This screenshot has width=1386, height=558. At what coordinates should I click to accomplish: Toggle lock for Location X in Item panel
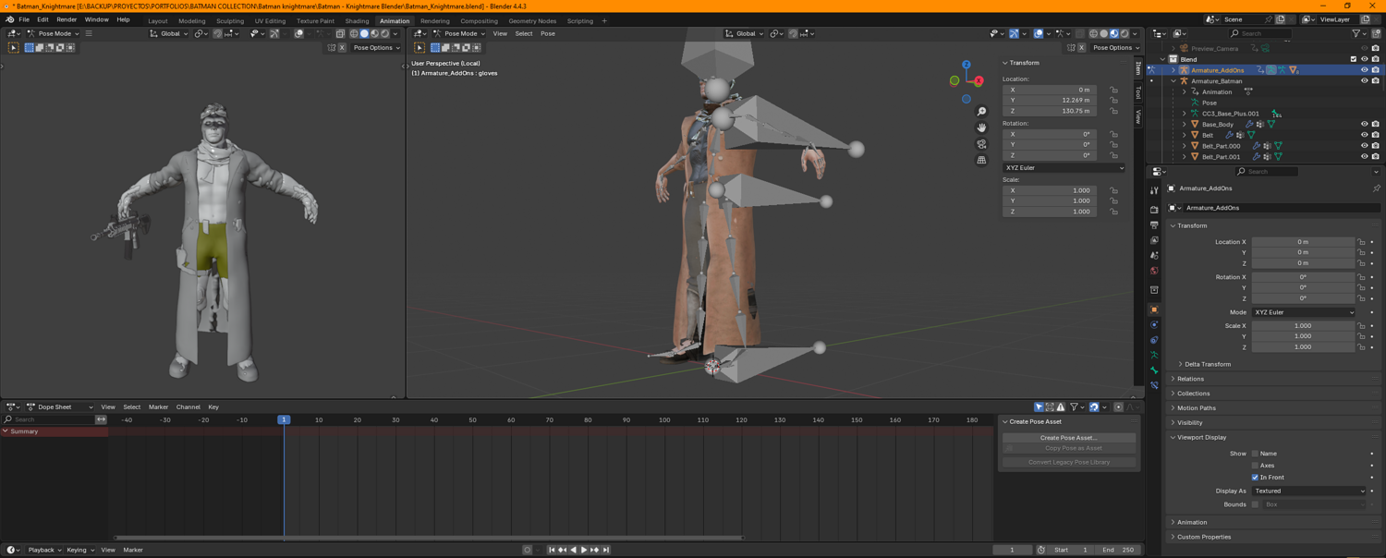coord(1113,90)
